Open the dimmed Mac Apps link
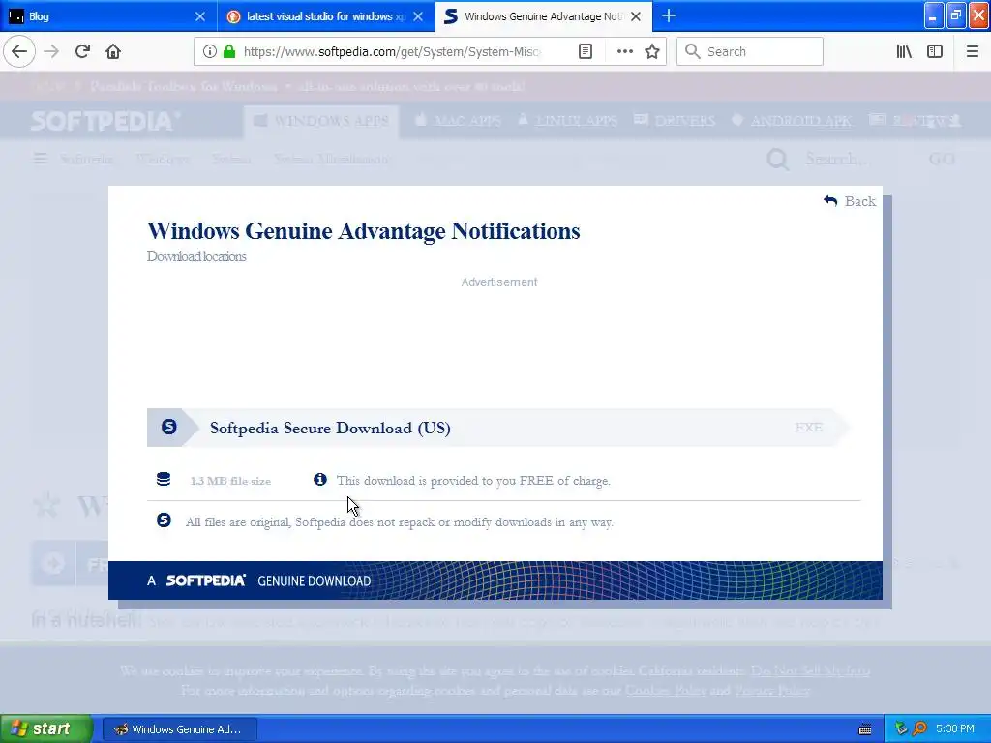 tap(459, 120)
